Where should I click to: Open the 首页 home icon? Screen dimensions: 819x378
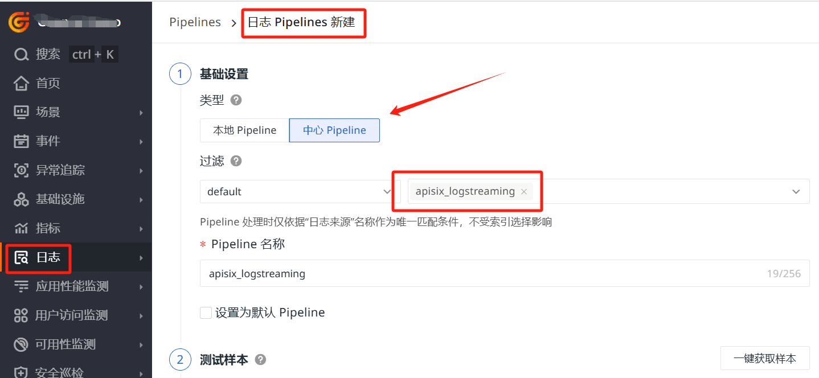21,84
